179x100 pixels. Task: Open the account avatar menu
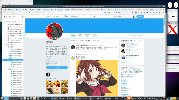[134, 17]
